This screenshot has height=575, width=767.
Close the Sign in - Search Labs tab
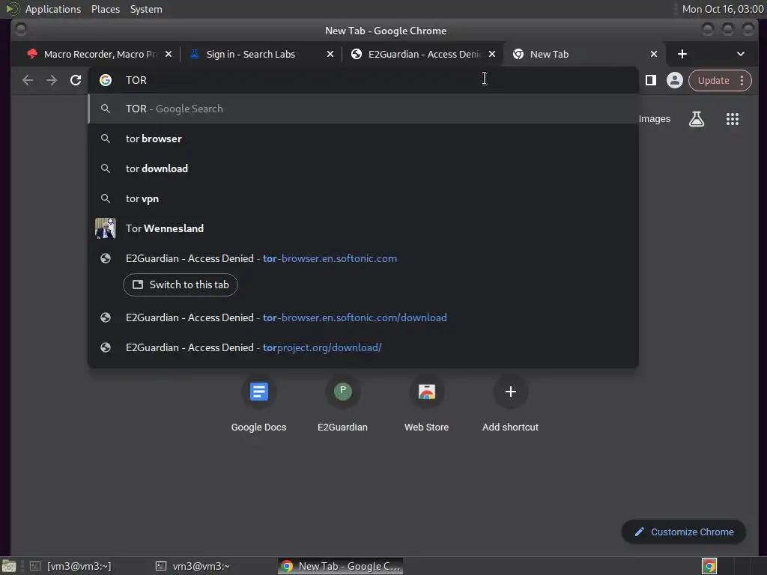pyautogui.click(x=330, y=54)
